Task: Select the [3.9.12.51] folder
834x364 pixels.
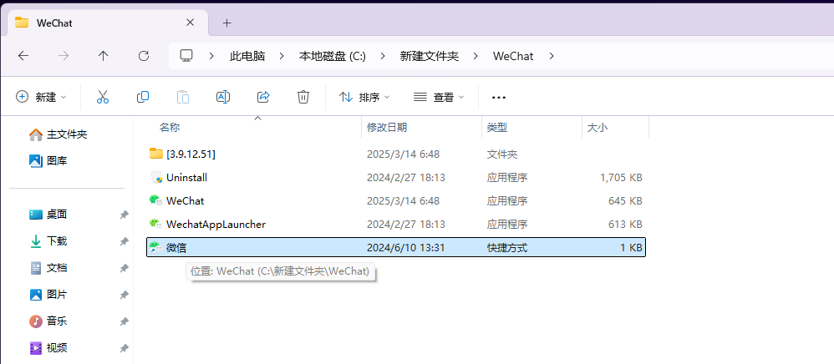Action: [396, 154]
